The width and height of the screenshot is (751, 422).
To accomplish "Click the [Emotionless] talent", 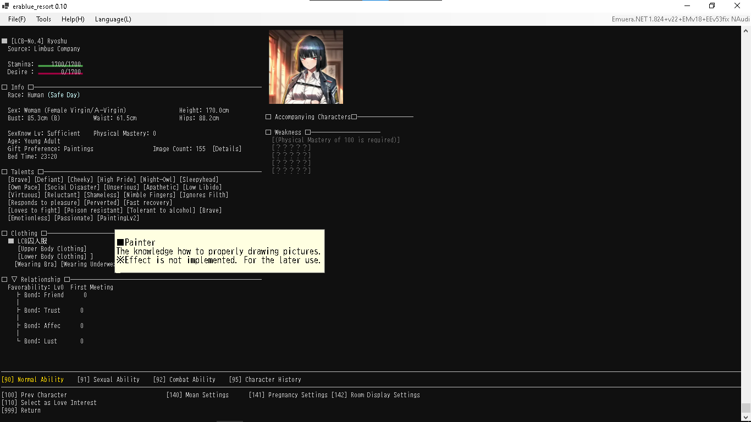I will point(29,218).
